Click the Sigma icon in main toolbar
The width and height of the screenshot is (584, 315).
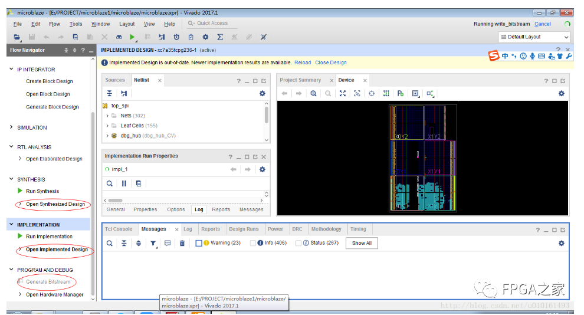(220, 37)
